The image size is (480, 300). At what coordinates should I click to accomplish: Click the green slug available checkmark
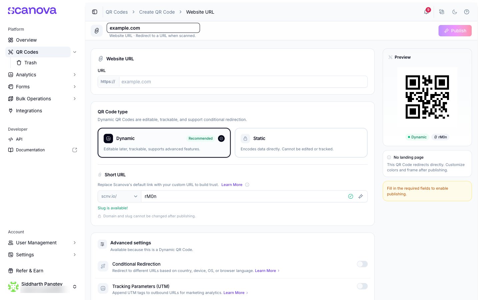click(x=351, y=196)
